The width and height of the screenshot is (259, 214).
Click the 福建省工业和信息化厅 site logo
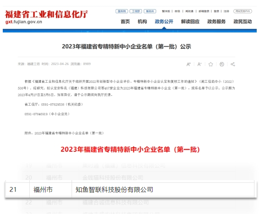point(46,17)
